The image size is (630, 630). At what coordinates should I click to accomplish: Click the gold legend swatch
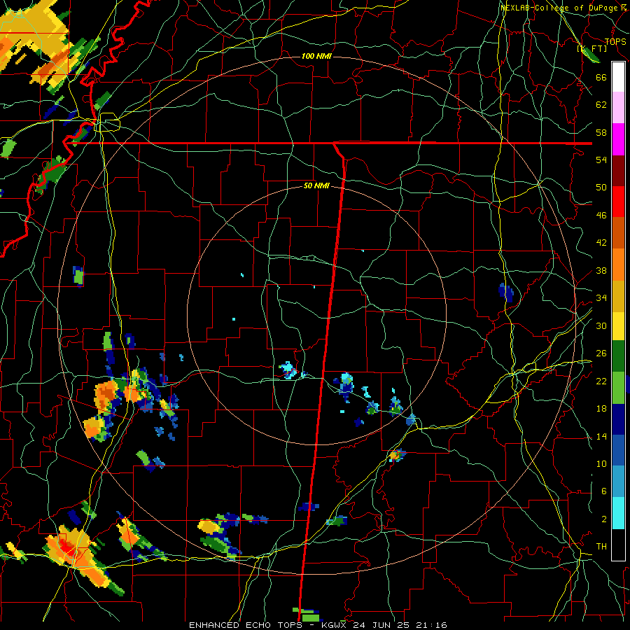tap(618, 297)
